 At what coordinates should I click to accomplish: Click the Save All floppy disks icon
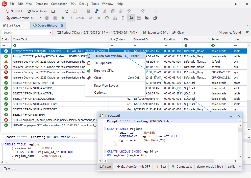[x=97, y=11]
